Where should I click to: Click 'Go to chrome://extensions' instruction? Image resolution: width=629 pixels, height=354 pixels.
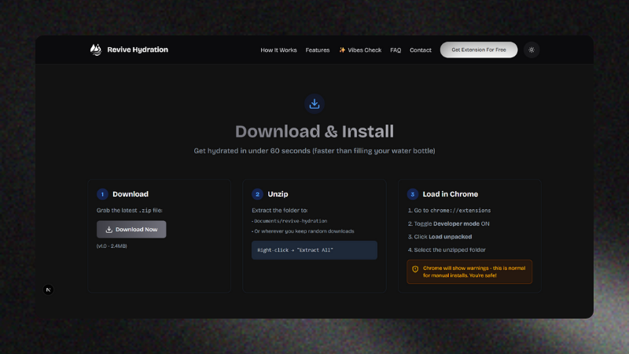coord(449,210)
